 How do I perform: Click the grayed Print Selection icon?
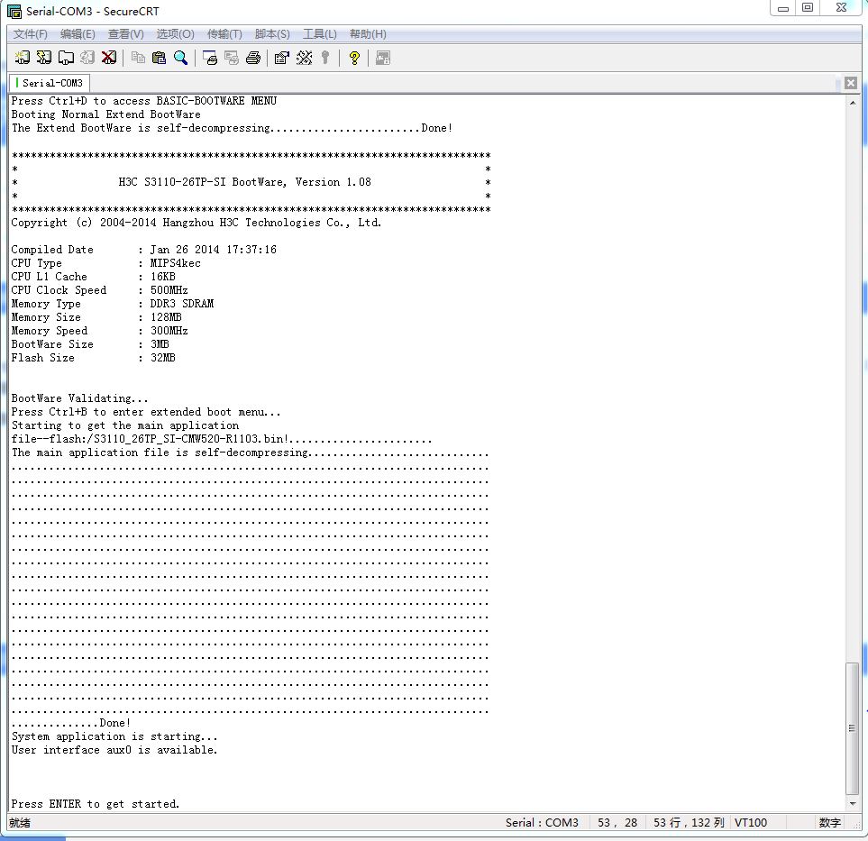coord(232,58)
